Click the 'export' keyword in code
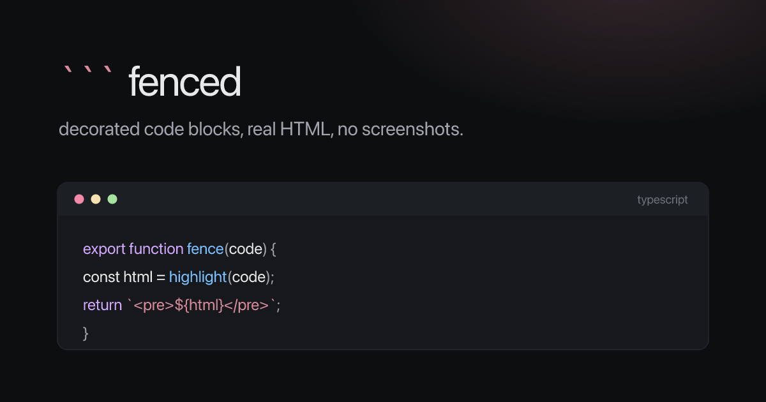Image resolution: width=766 pixels, height=402 pixels. 104,249
